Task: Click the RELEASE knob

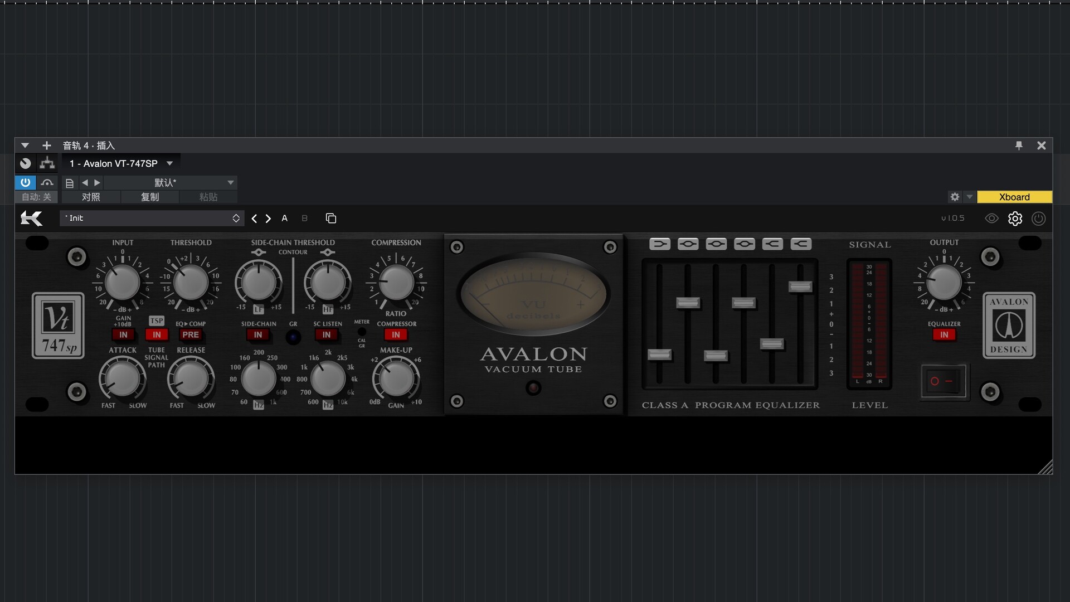Action: point(191,379)
